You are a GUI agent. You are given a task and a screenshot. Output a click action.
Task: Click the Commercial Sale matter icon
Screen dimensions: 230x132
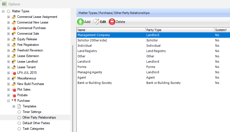14,34
